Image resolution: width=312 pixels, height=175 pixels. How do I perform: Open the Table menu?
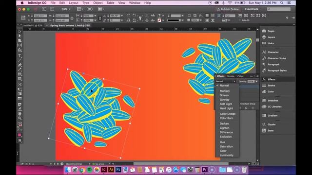click(x=110, y=3)
